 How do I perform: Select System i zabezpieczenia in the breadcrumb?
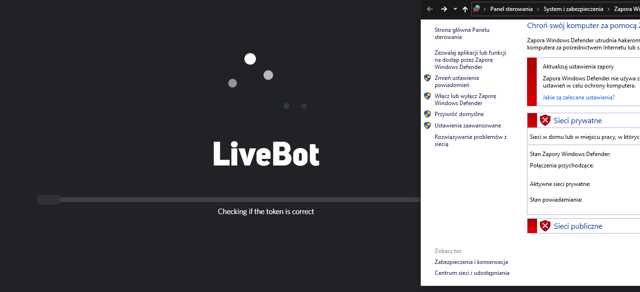[x=573, y=9]
